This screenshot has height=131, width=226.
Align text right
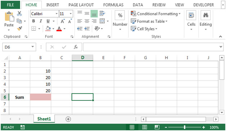coord(94,21)
